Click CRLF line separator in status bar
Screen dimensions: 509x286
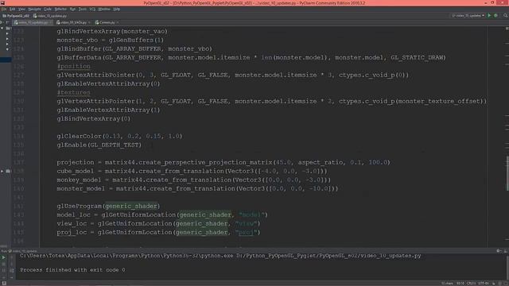471,284
